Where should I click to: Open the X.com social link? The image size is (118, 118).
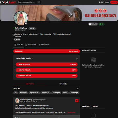pyautogui.click(x=17, y=40)
